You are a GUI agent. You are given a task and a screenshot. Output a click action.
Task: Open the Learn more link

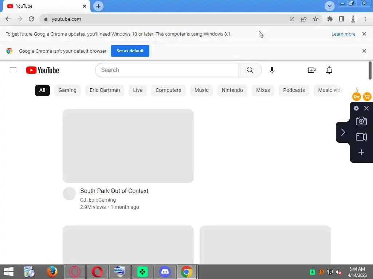coord(343,34)
